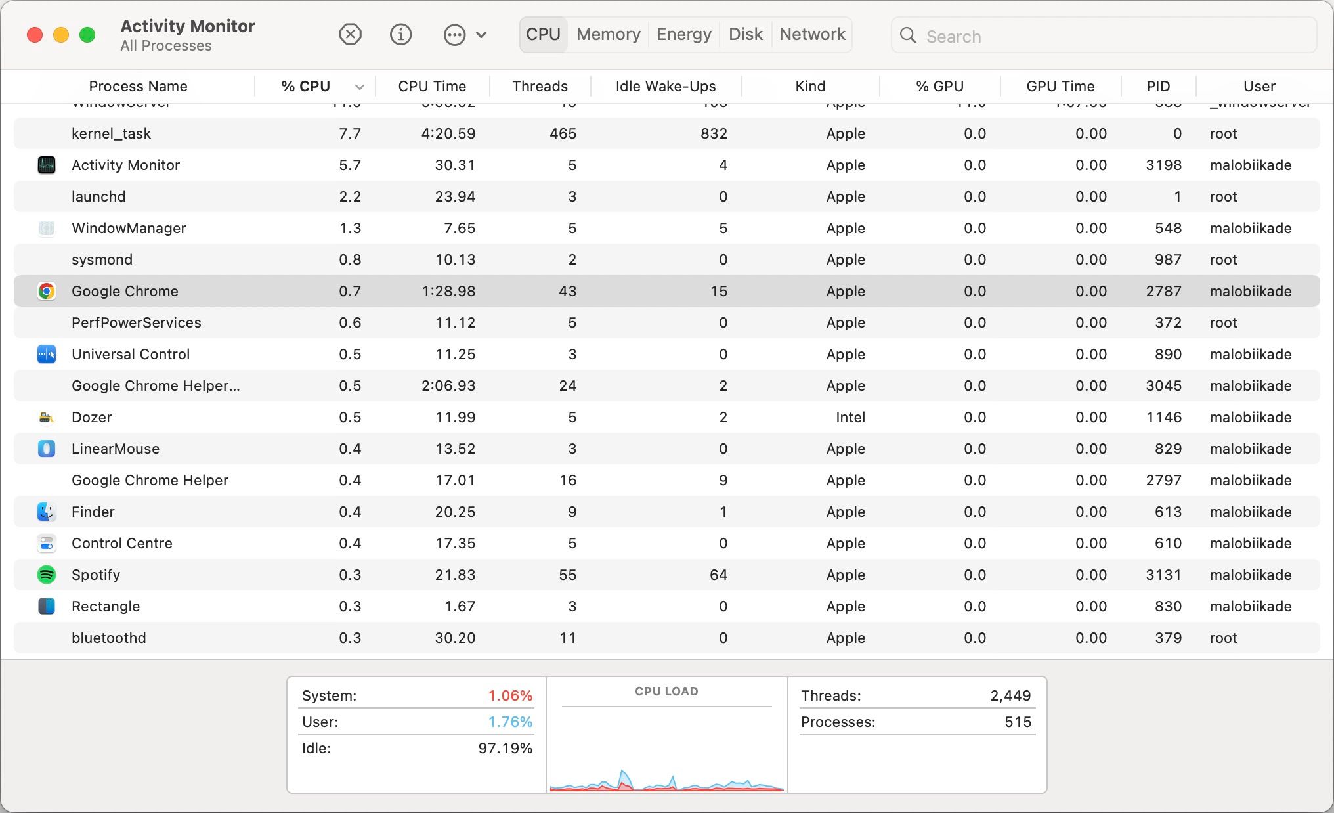Viewport: 1334px width, 813px height.
Task: Sort by Kind column header
Action: (x=810, y=86)
